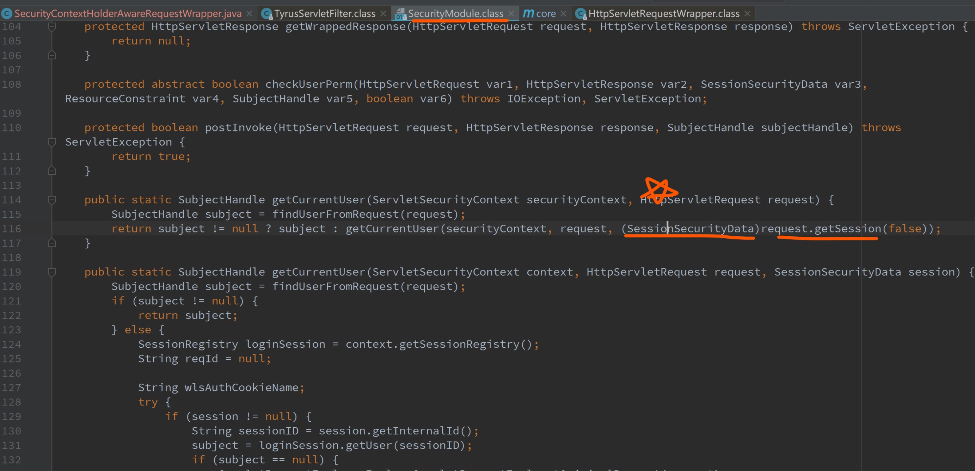
Task: Click line number 116 in the gutter
Action: tap(11, 229)
